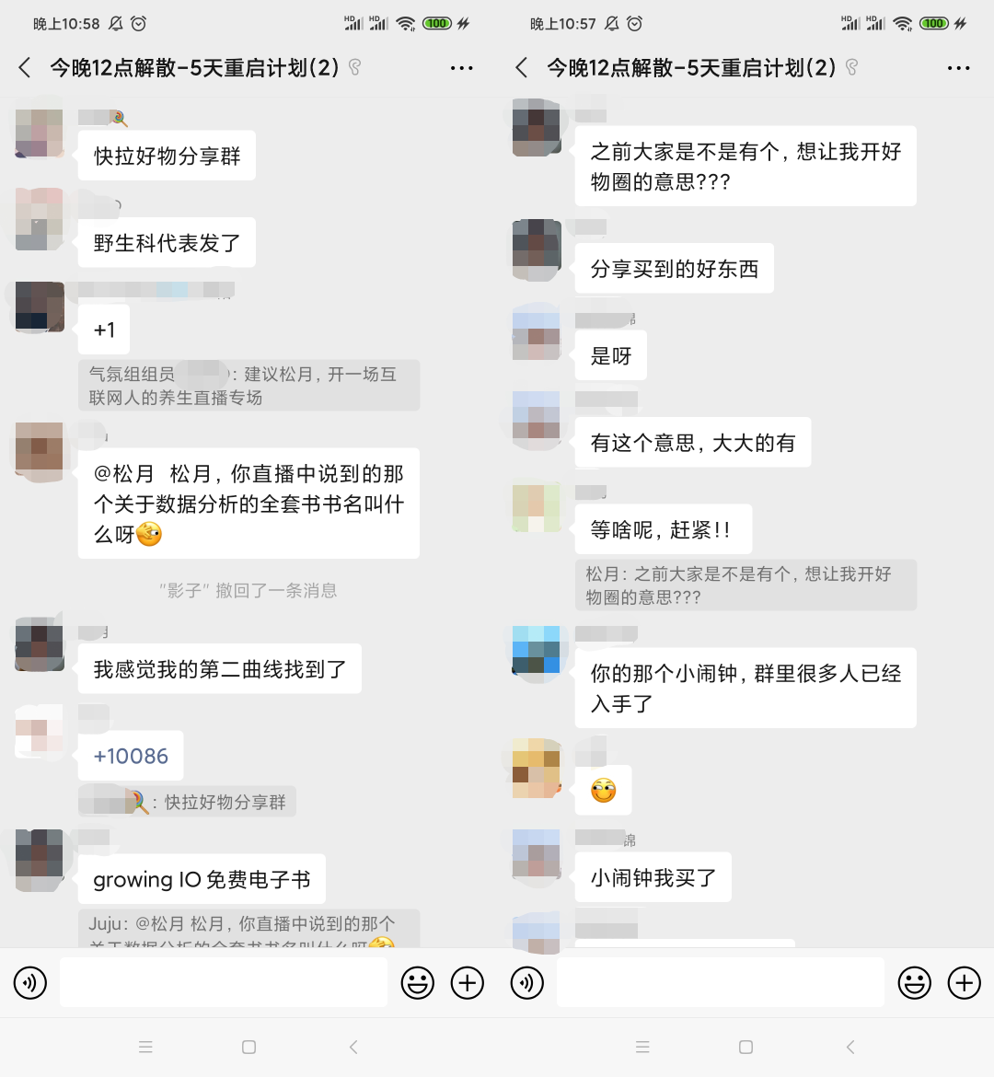
Task: Tap the Android recent apps button on left
Action: tap(145, 1047)
